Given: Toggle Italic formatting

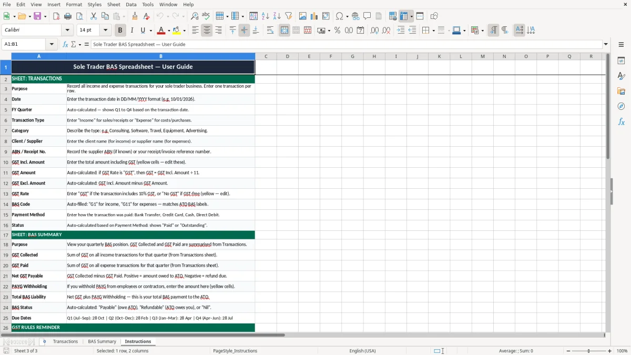Looking at the screenshot, I should (x=131, y=31).
